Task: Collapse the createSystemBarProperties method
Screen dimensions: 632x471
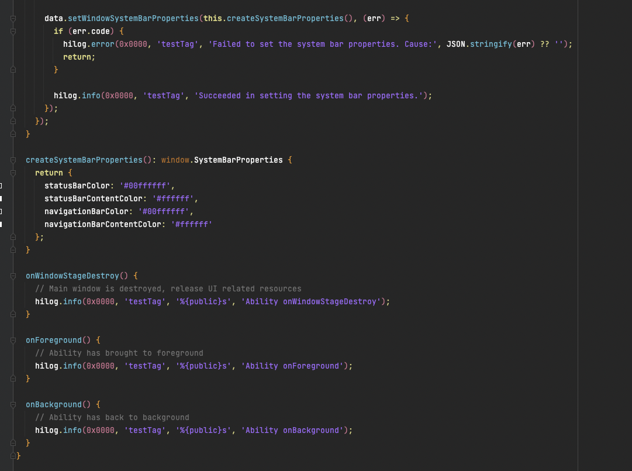Action: (13, 160)
